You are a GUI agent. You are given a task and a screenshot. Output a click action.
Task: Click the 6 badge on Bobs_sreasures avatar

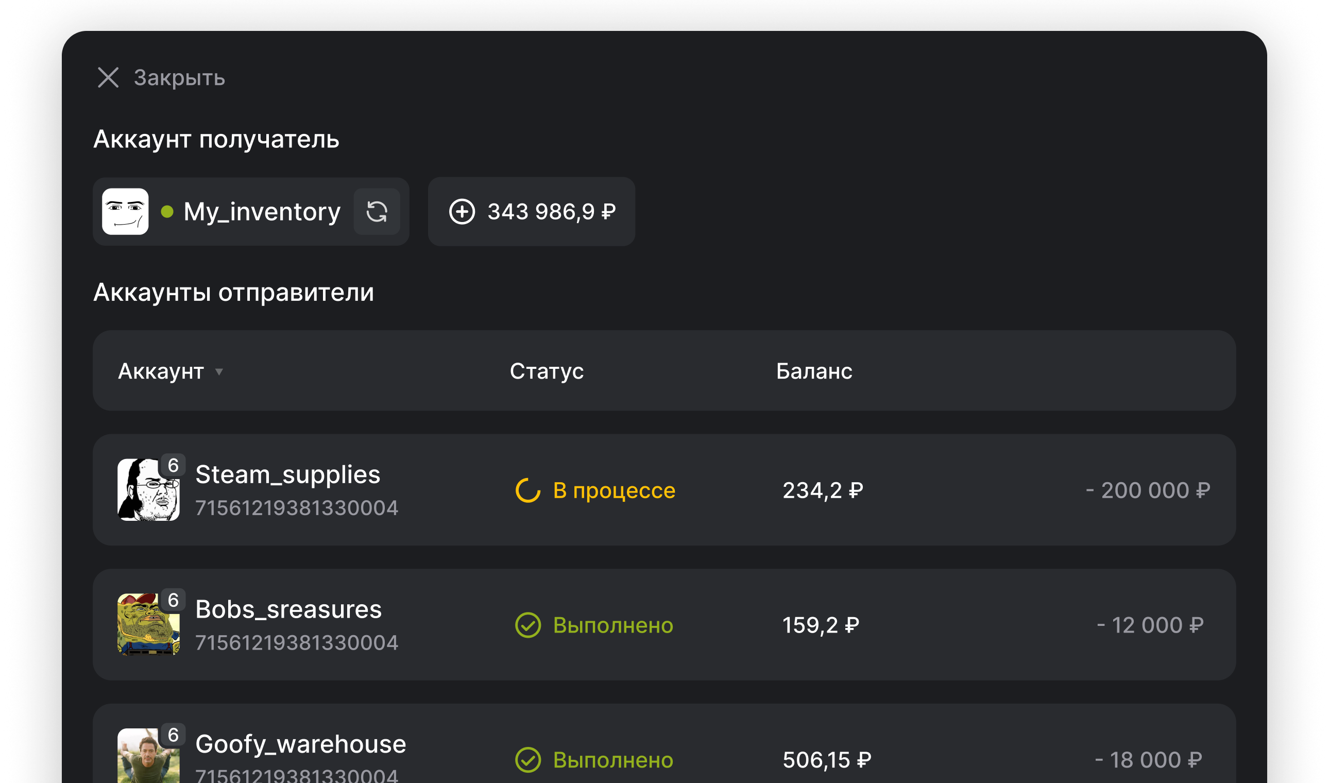[173, 601]
